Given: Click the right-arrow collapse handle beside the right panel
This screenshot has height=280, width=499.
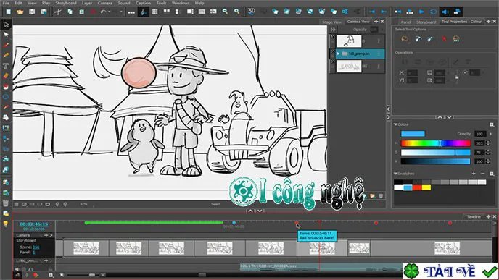Looking at the screenshot, I should (x=388, y=117).
